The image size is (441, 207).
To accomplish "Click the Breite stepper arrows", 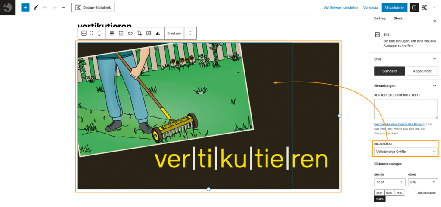I will click(401, 182).
